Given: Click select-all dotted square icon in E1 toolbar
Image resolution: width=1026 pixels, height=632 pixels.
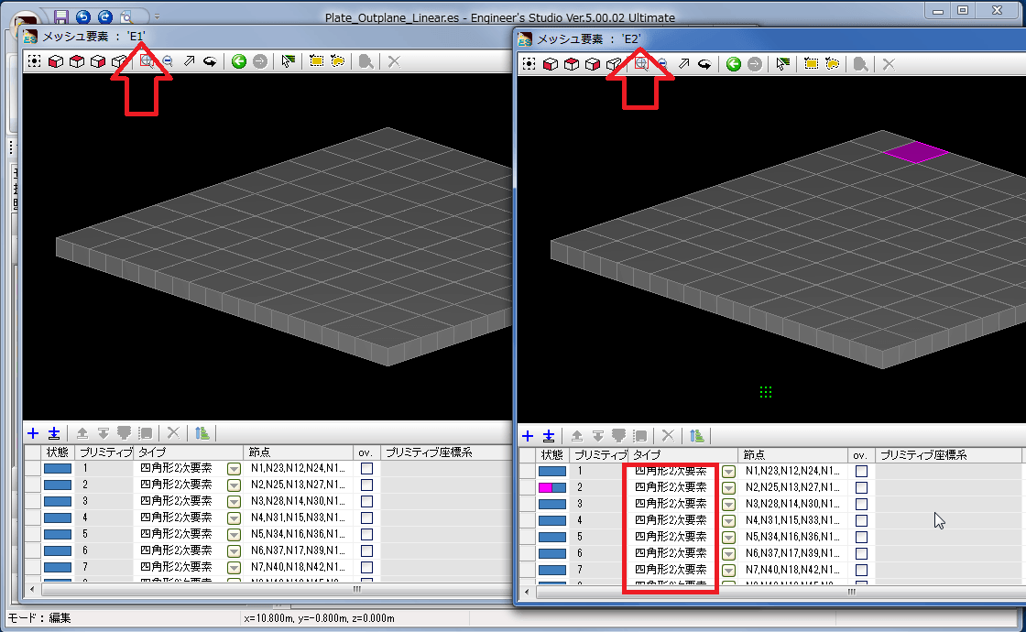Looking at the screenshot, I should click(x=34, y=61).
